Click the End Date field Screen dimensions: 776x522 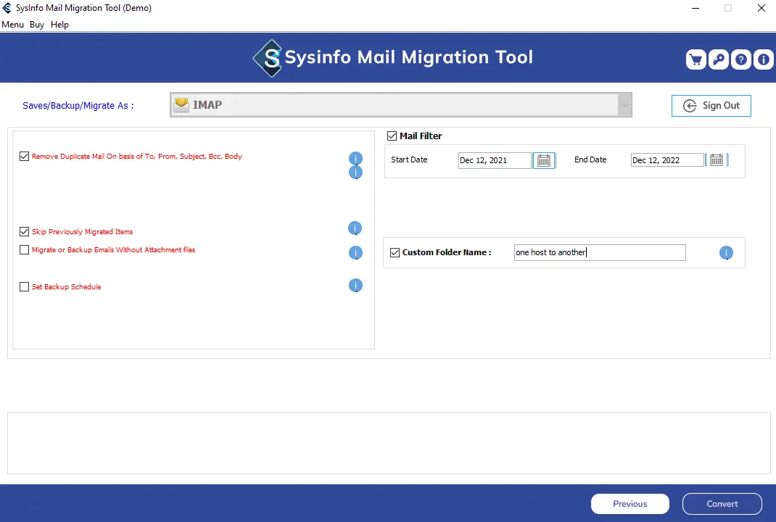667,160
